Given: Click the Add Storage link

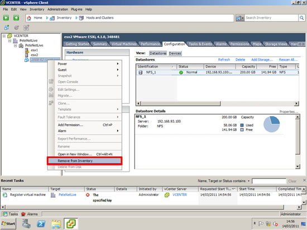Looking at the screenshot, I should tap(262, 60).
